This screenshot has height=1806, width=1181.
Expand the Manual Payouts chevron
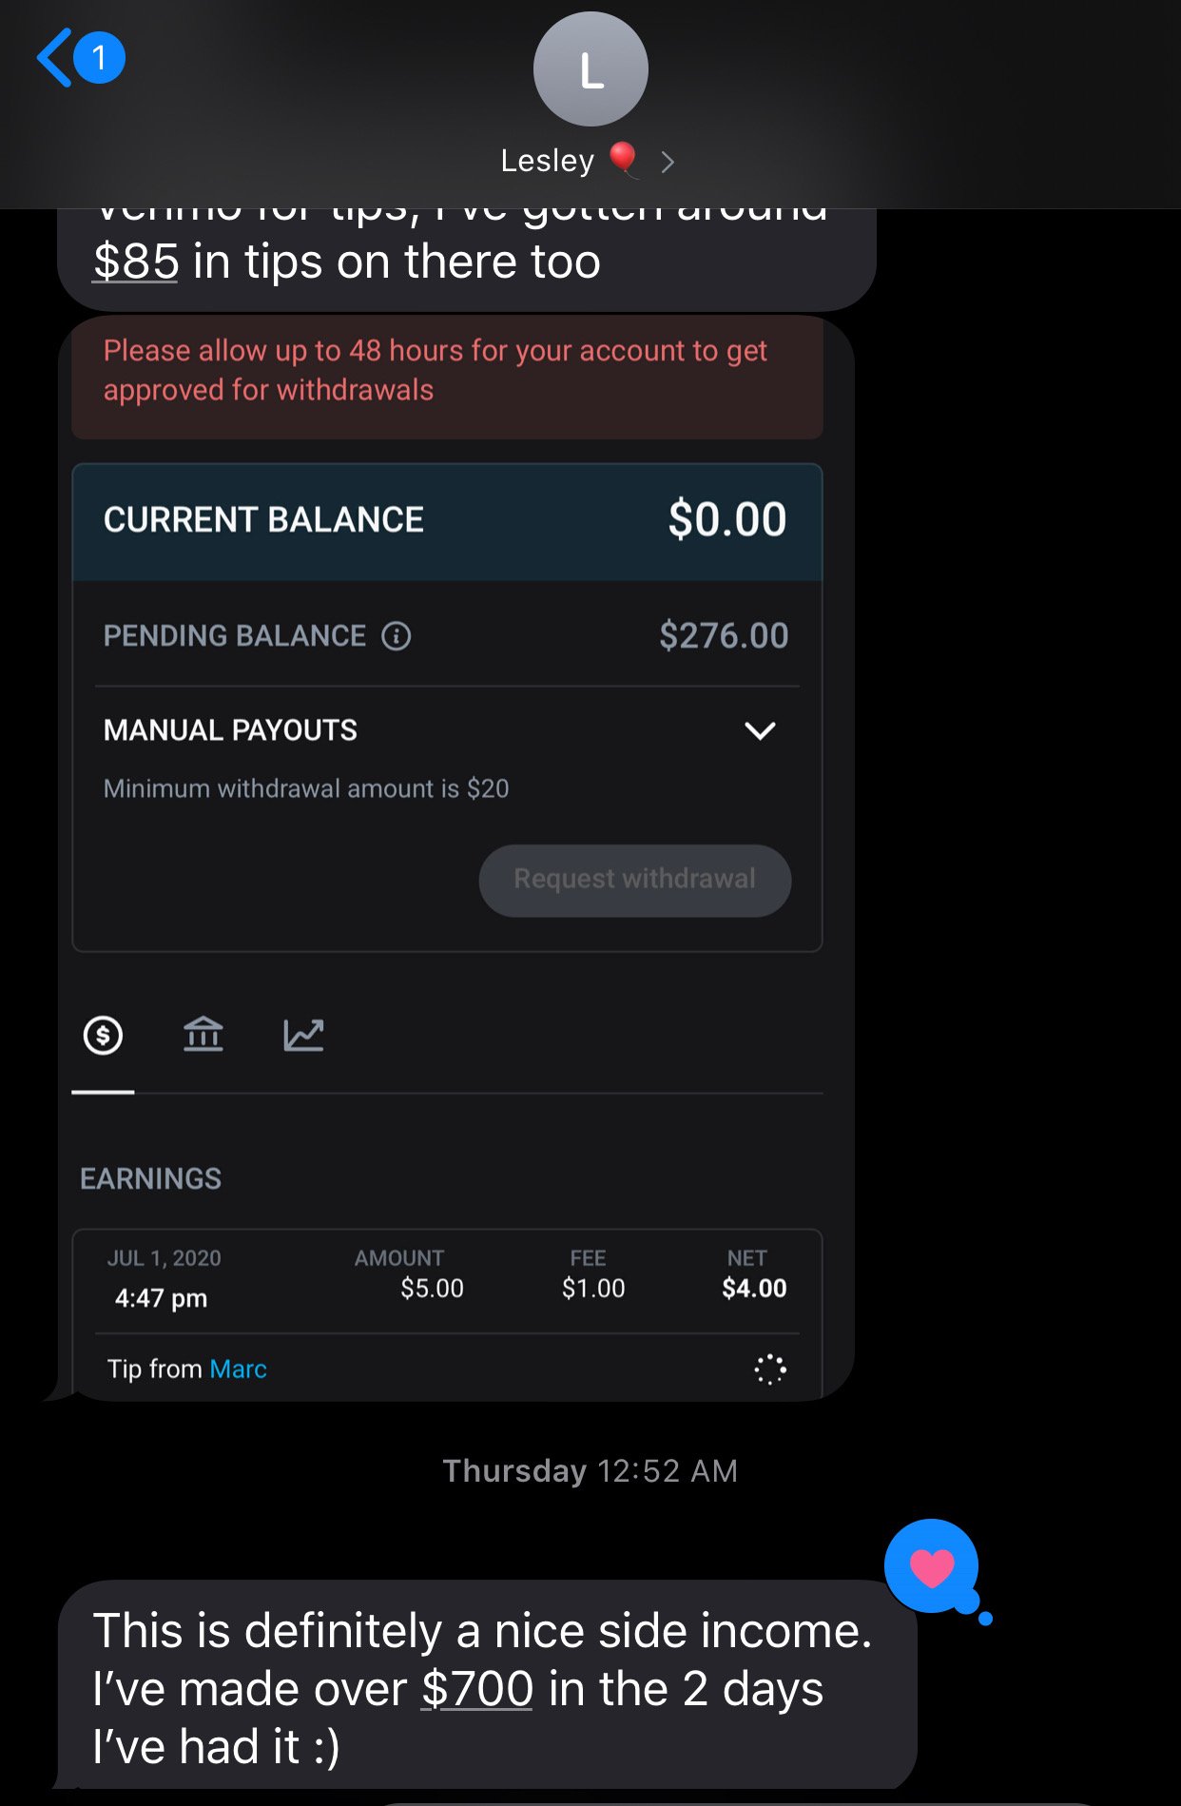[x=760, y=730]
